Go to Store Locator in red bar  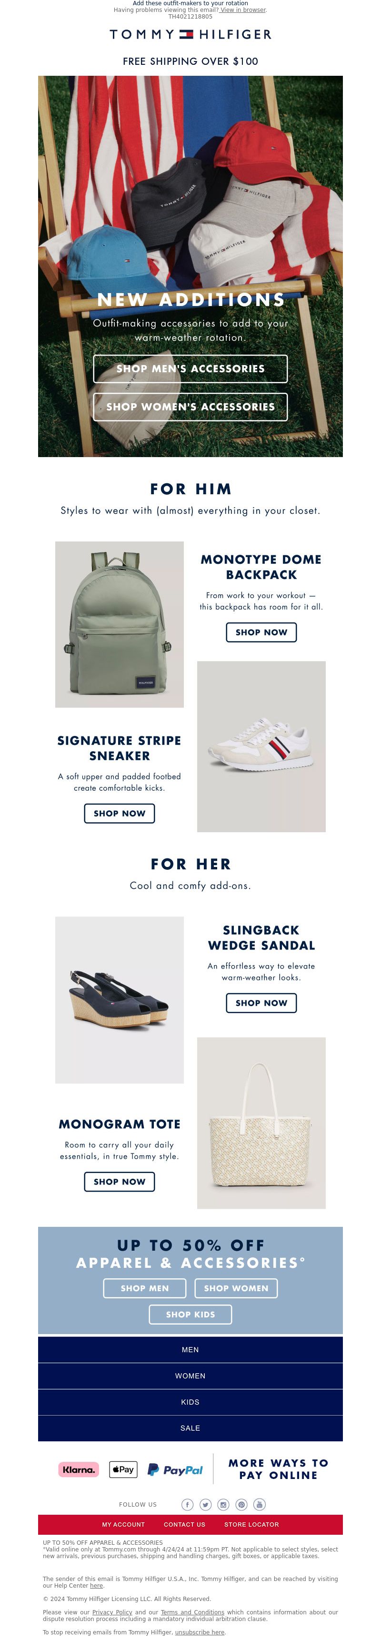(251, 1524)
